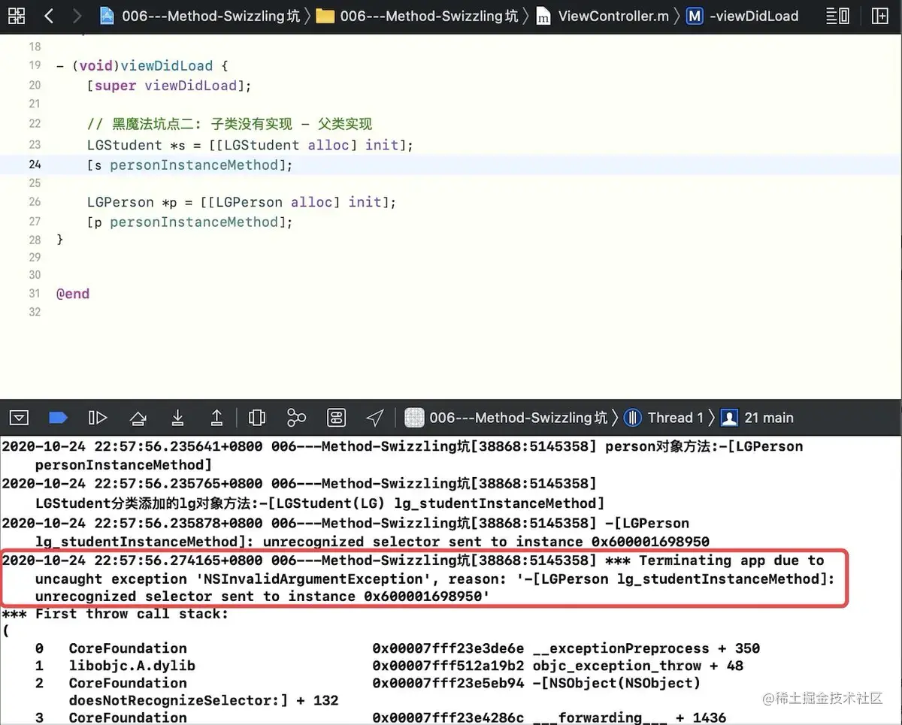Viewport: 902px width, 725px height.
Task: Click 'super' keyword on line 20
Action: pos(116,86)
